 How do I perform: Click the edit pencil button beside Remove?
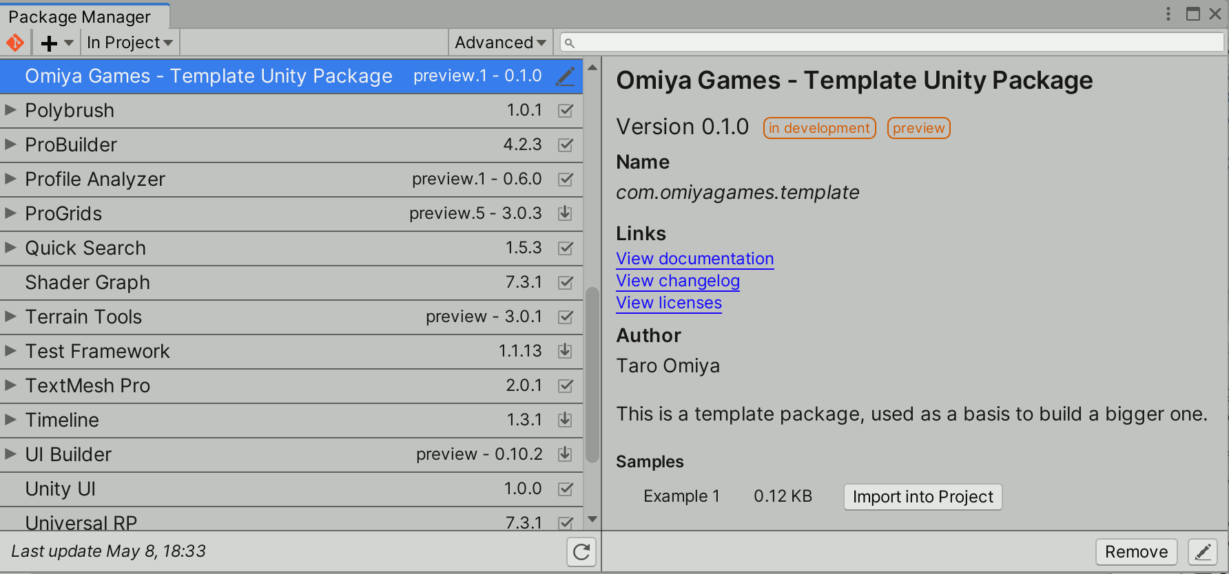pos(1203,552)
